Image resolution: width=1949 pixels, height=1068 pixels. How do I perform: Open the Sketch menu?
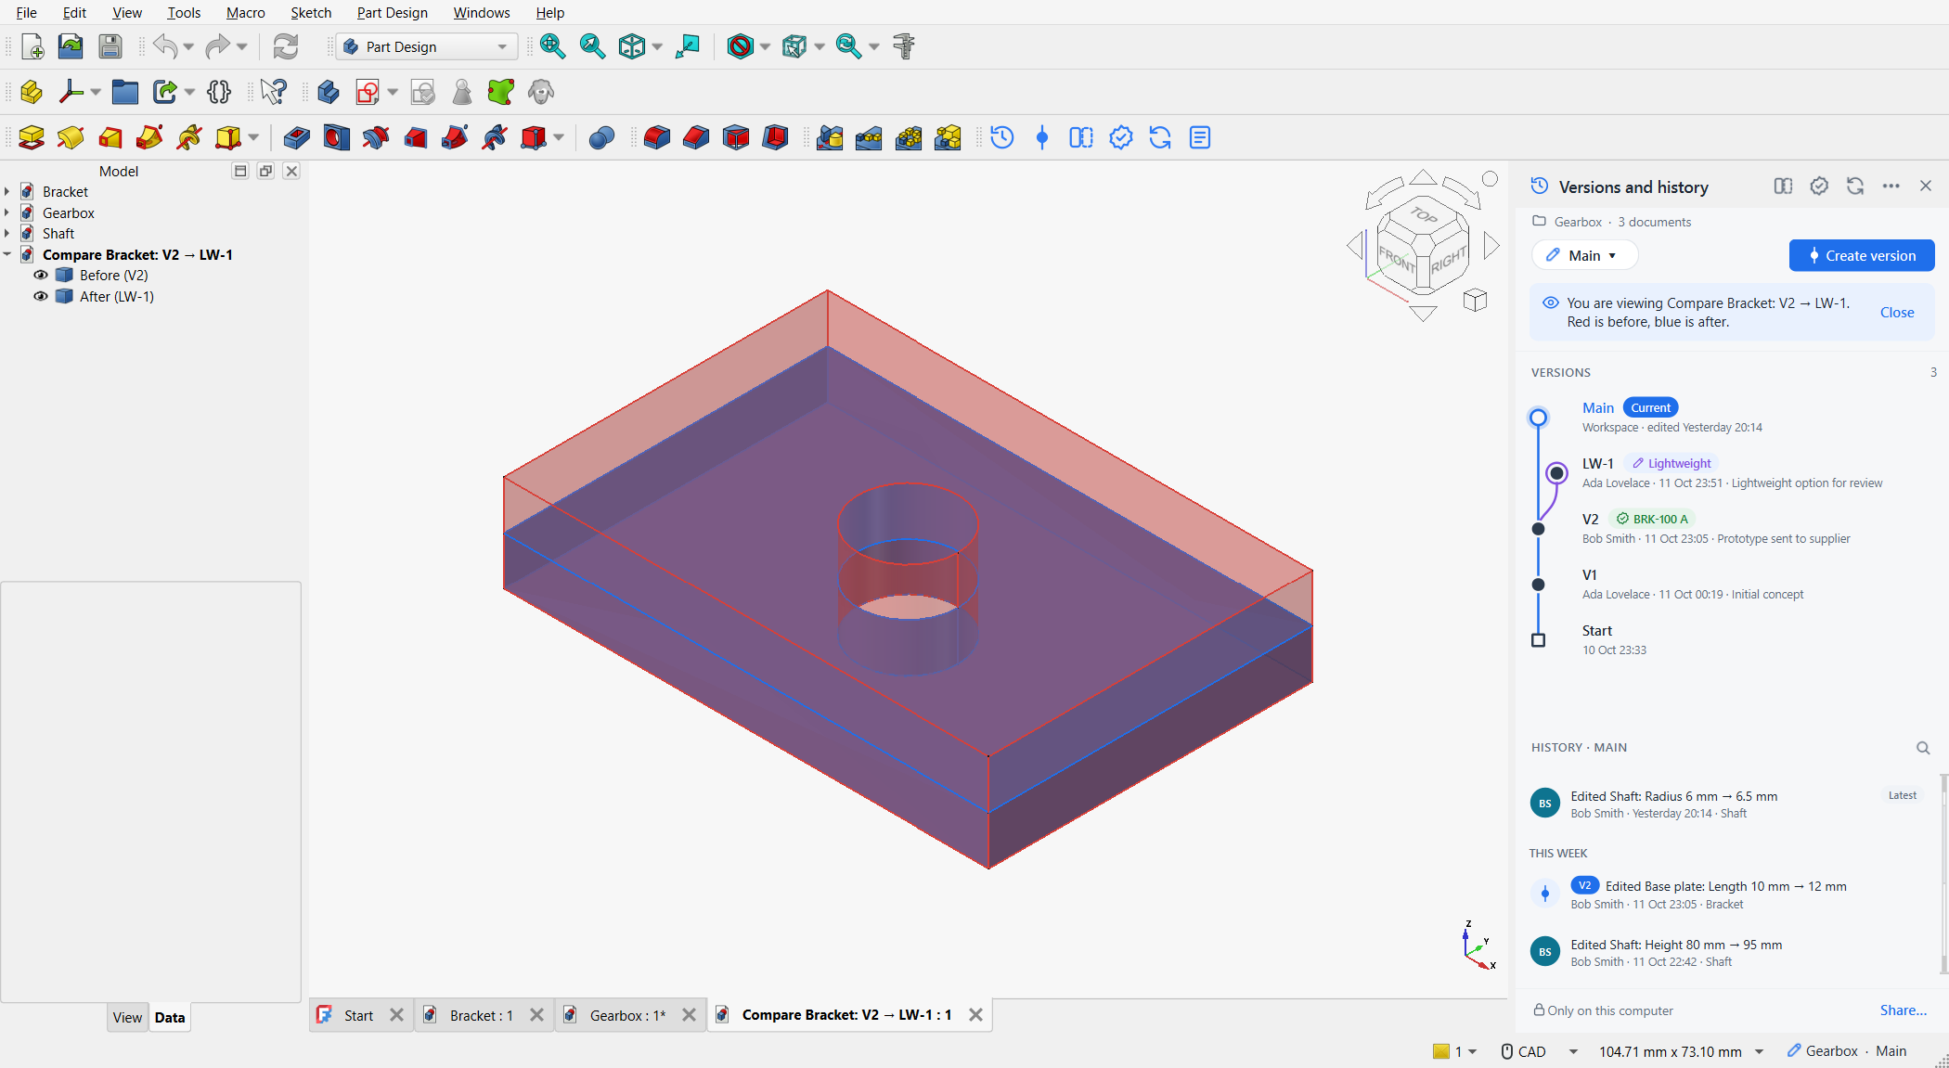pyautogui.click(x=311, y=13)
